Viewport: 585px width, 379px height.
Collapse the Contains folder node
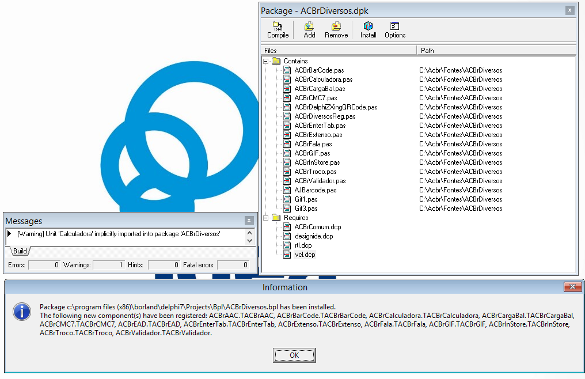[x=266, y=61]
